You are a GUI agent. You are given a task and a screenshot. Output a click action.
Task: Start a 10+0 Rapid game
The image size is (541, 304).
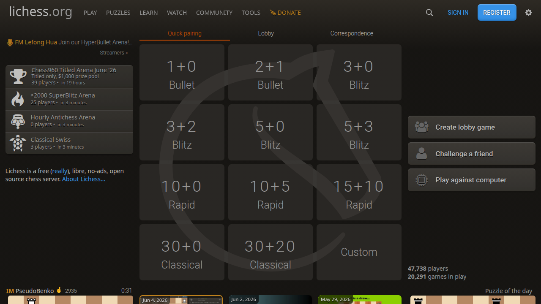click(x=182, y=193)
